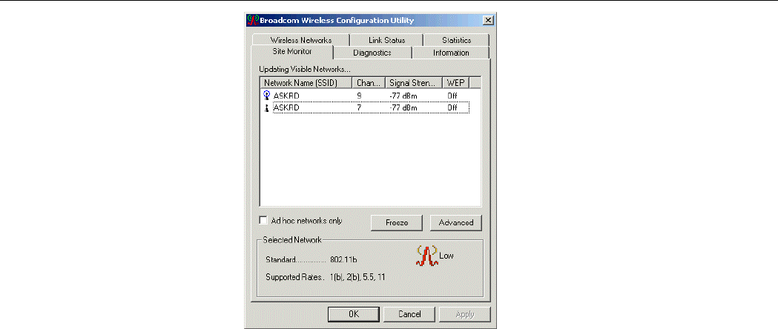Sort by Signal Stren... column header
The image size is (778, 329).
414,83
